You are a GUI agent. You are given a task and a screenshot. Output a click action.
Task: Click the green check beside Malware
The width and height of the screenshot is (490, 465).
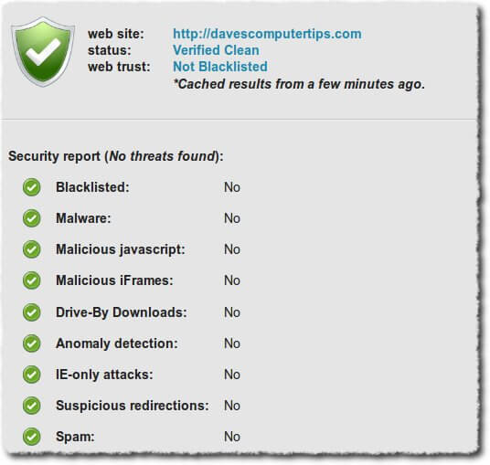32,218
